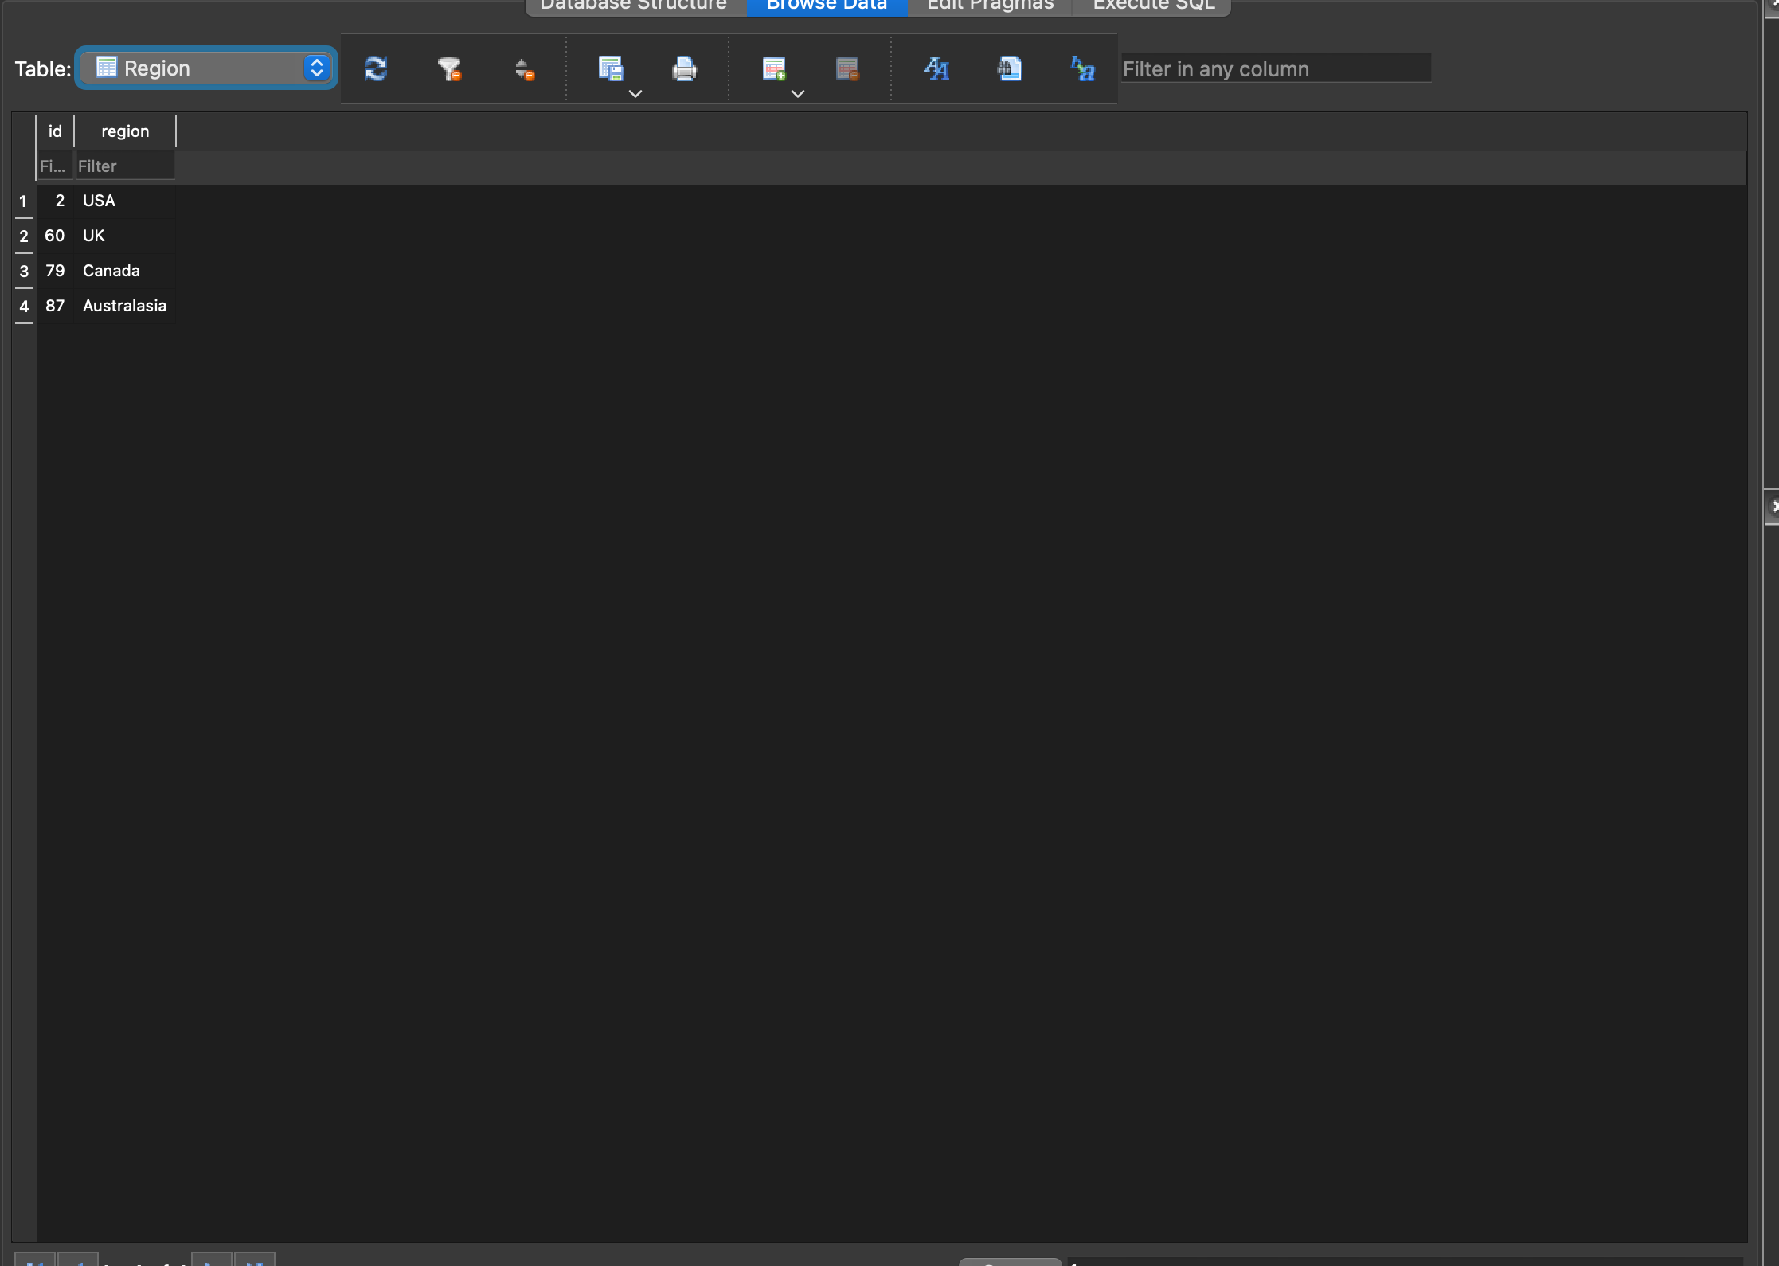Sort by the region column header

pos(125,131)
